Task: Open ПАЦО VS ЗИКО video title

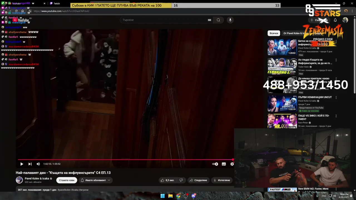Action: (x=314, y=117)
